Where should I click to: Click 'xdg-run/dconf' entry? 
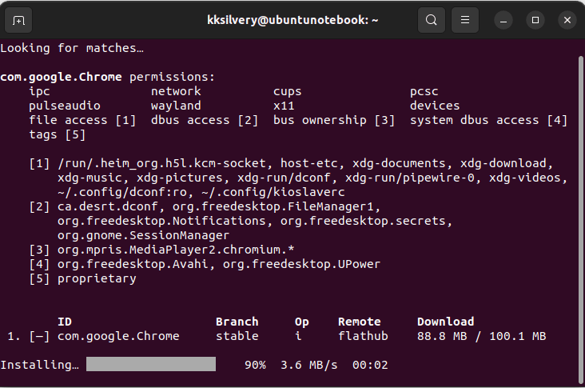click(284, 178)
